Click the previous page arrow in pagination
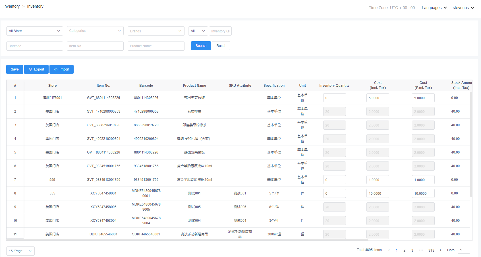The height and width of the screenshot is (257, 481). [x=389, y=250]
